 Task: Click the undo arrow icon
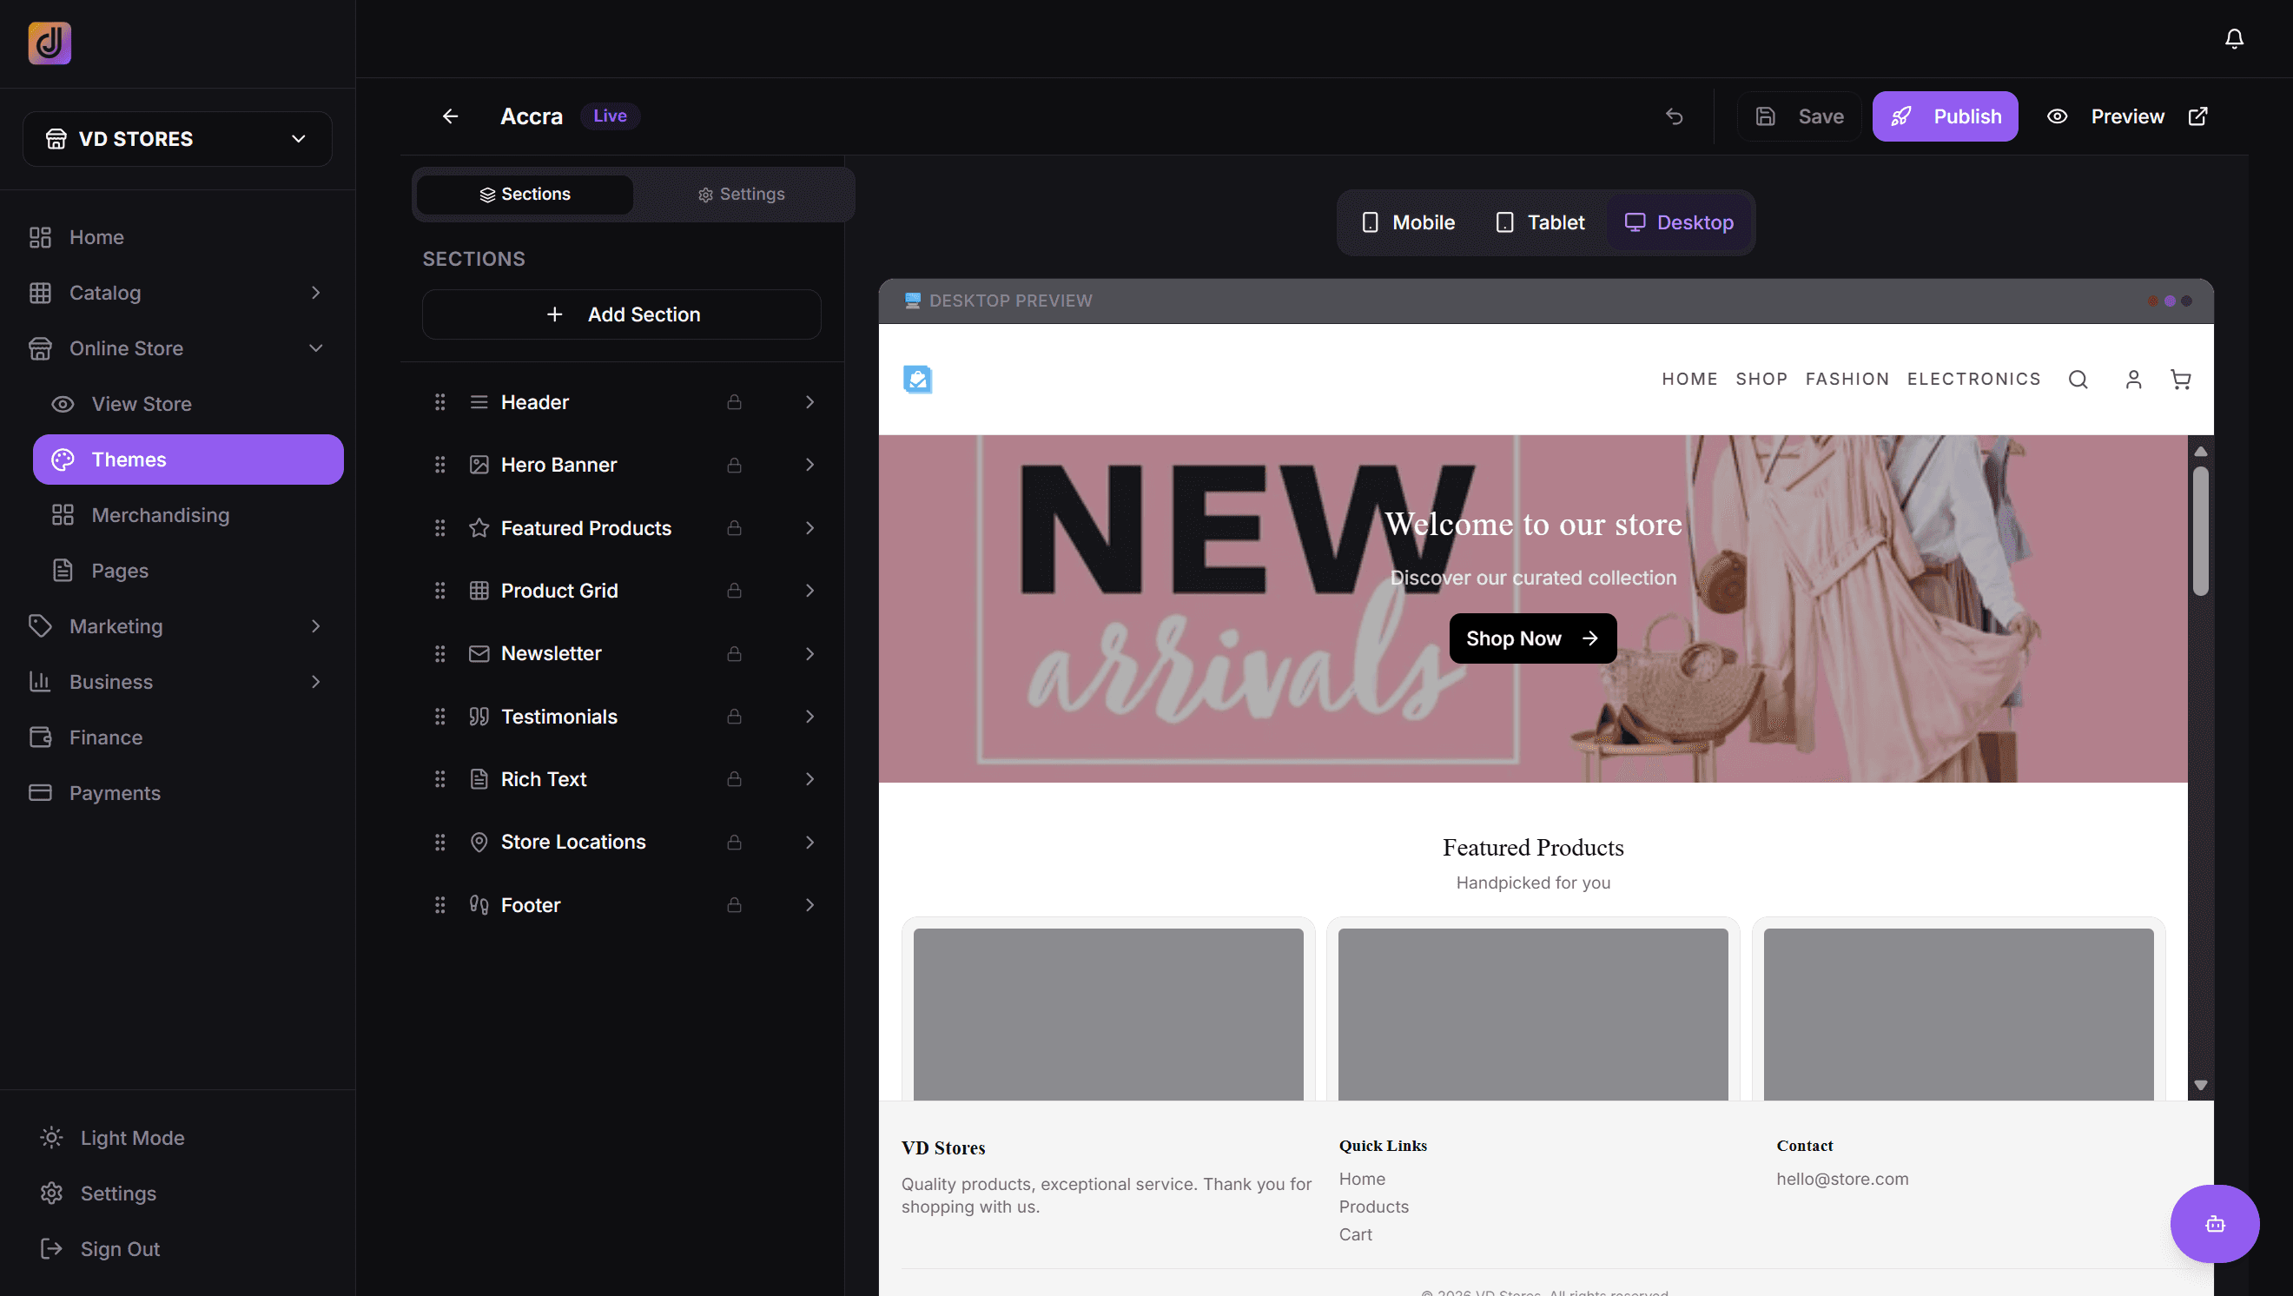tap(1674, 116)
